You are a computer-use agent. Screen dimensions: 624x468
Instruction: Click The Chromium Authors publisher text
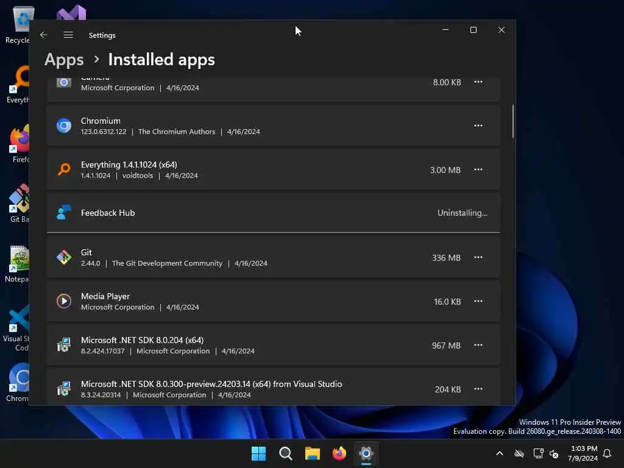(176, 132)
